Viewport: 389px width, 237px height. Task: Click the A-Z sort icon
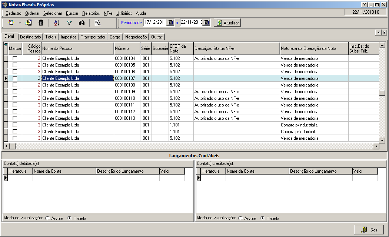(x=57, y=23)
